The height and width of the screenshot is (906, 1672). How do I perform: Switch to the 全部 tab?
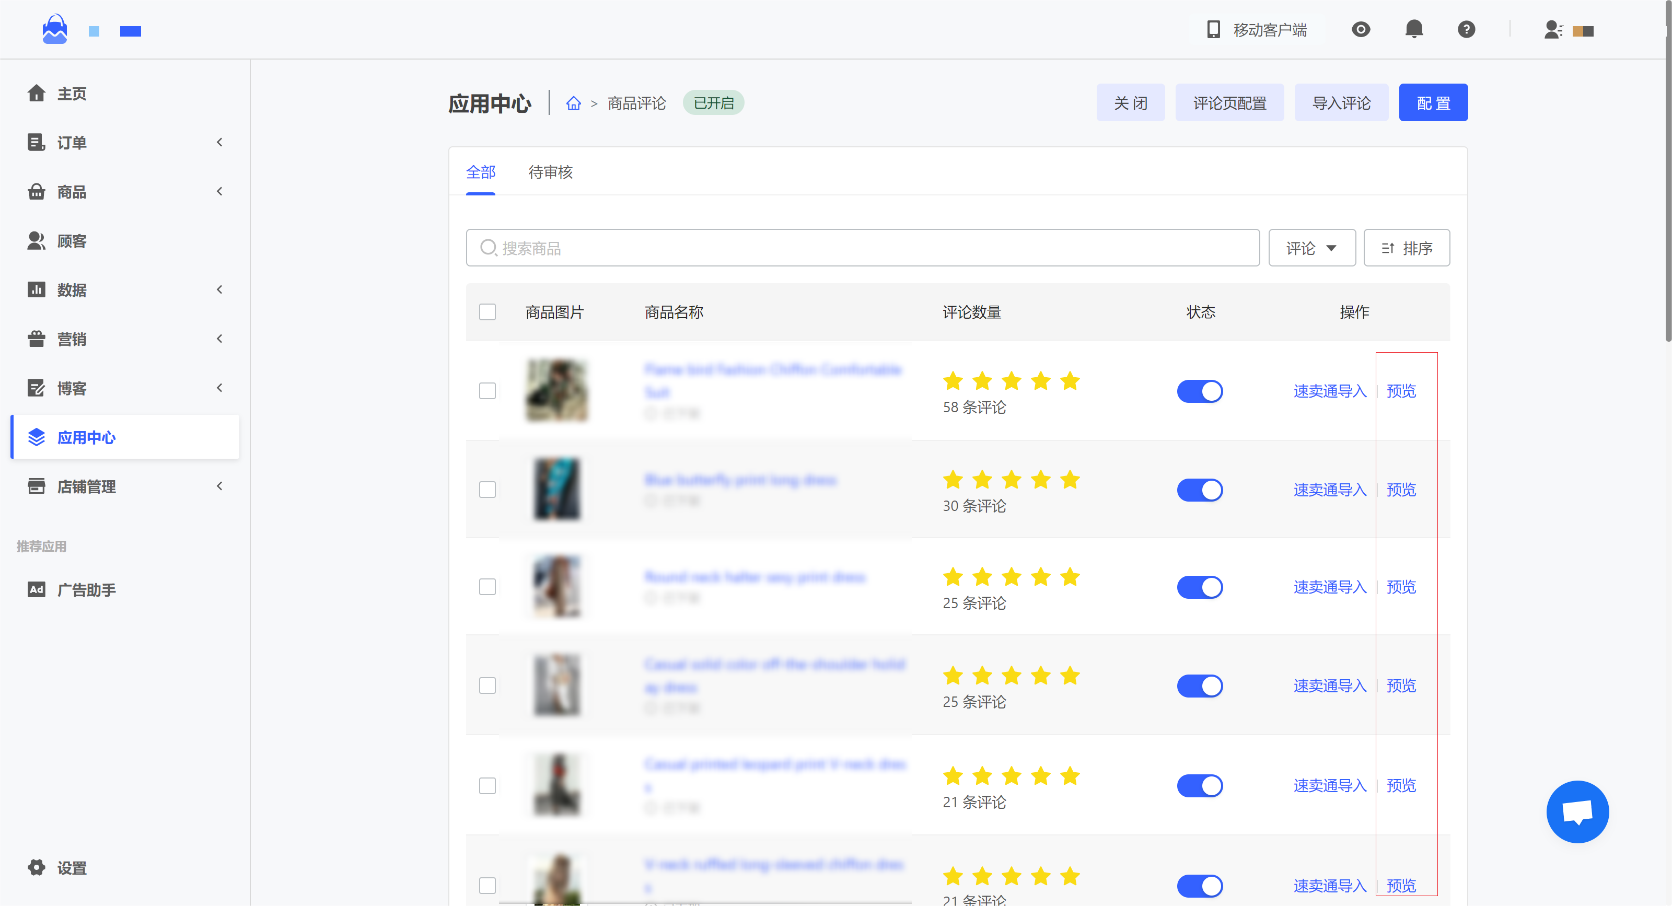tap(481, 172)
